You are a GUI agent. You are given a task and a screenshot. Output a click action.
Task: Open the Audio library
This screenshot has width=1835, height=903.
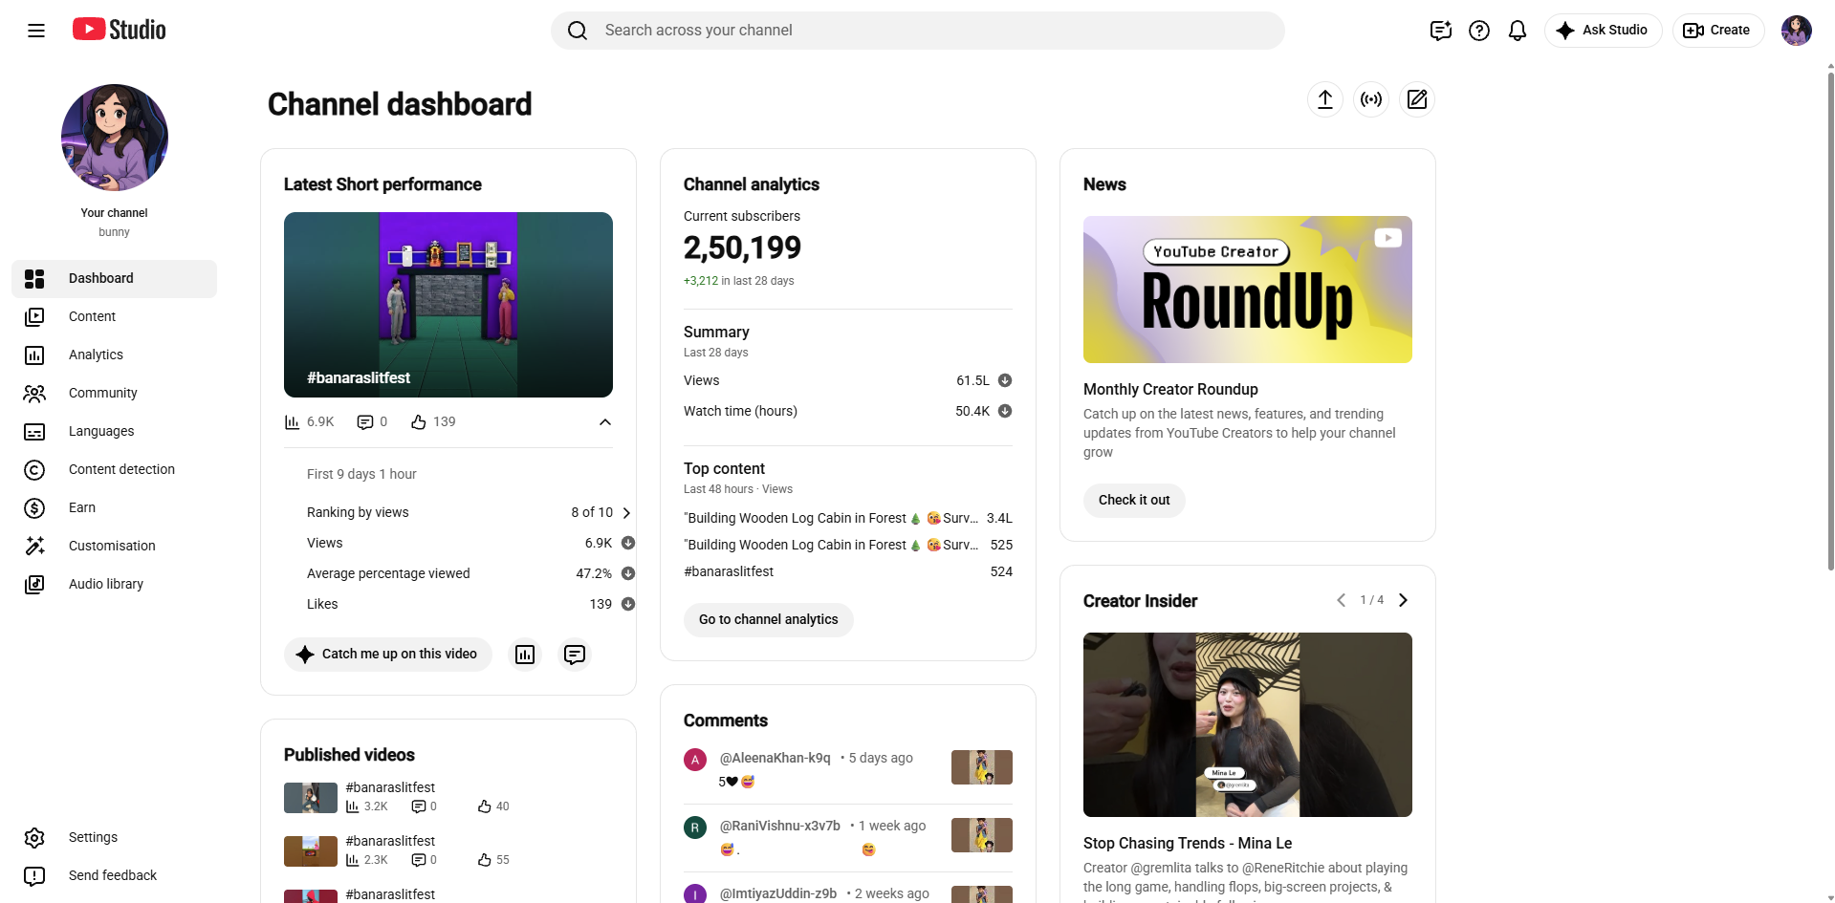(115, 585)
